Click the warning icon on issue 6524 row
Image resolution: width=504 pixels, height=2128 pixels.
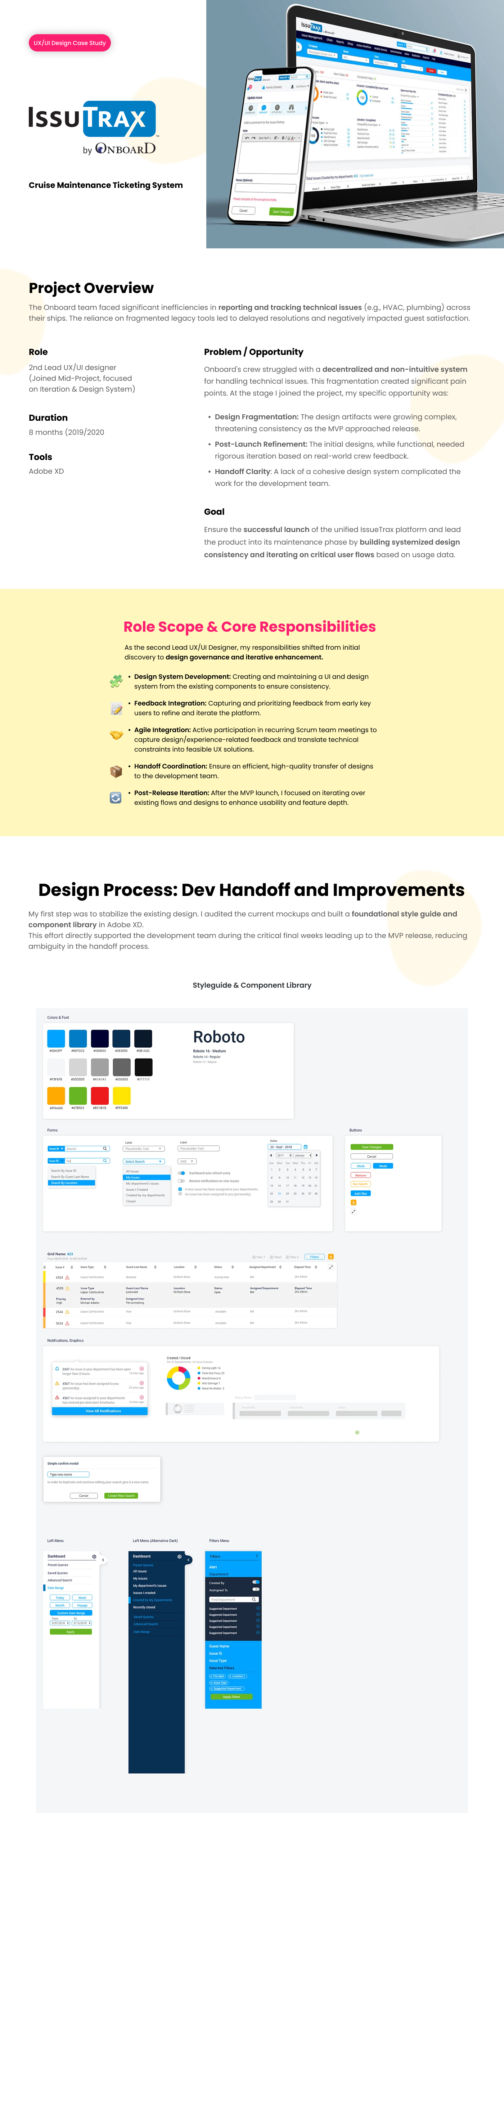[68, 1277]
